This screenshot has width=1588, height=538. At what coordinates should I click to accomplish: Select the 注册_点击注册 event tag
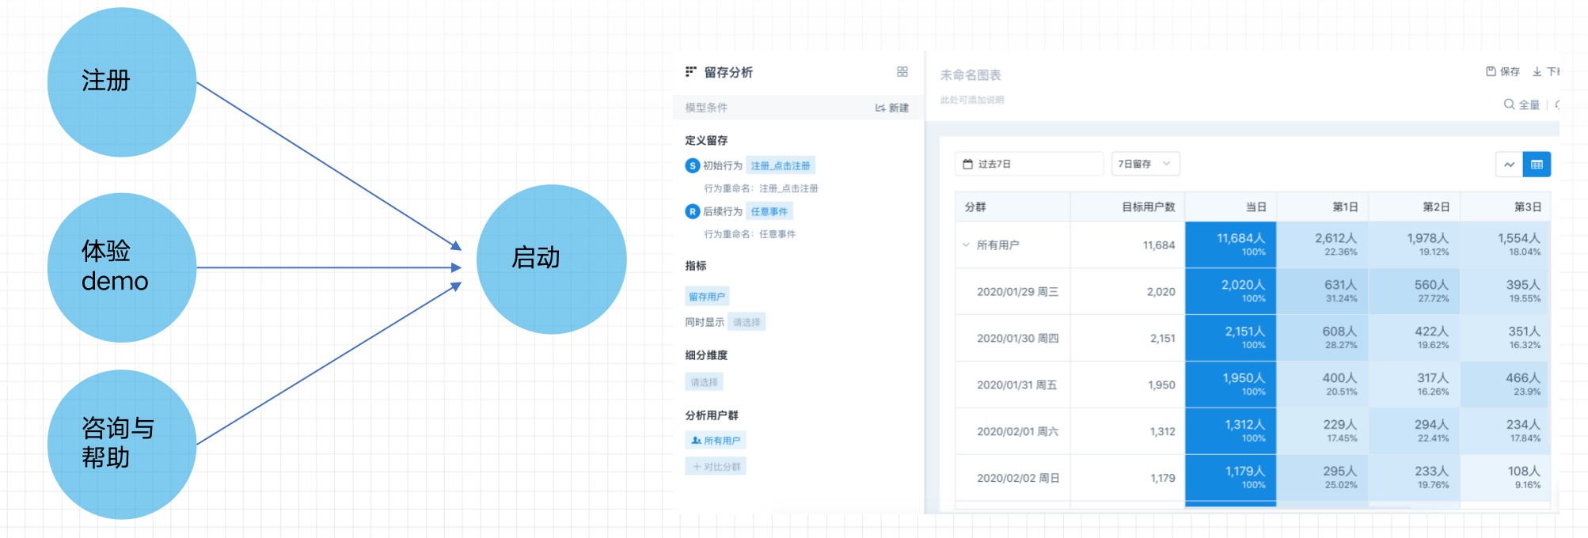780,165
